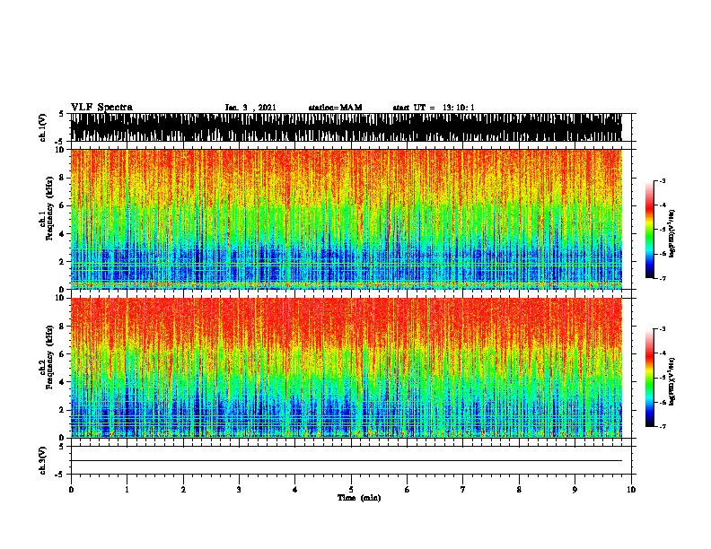Click the time axis tick label '9'

coord(575,490)
